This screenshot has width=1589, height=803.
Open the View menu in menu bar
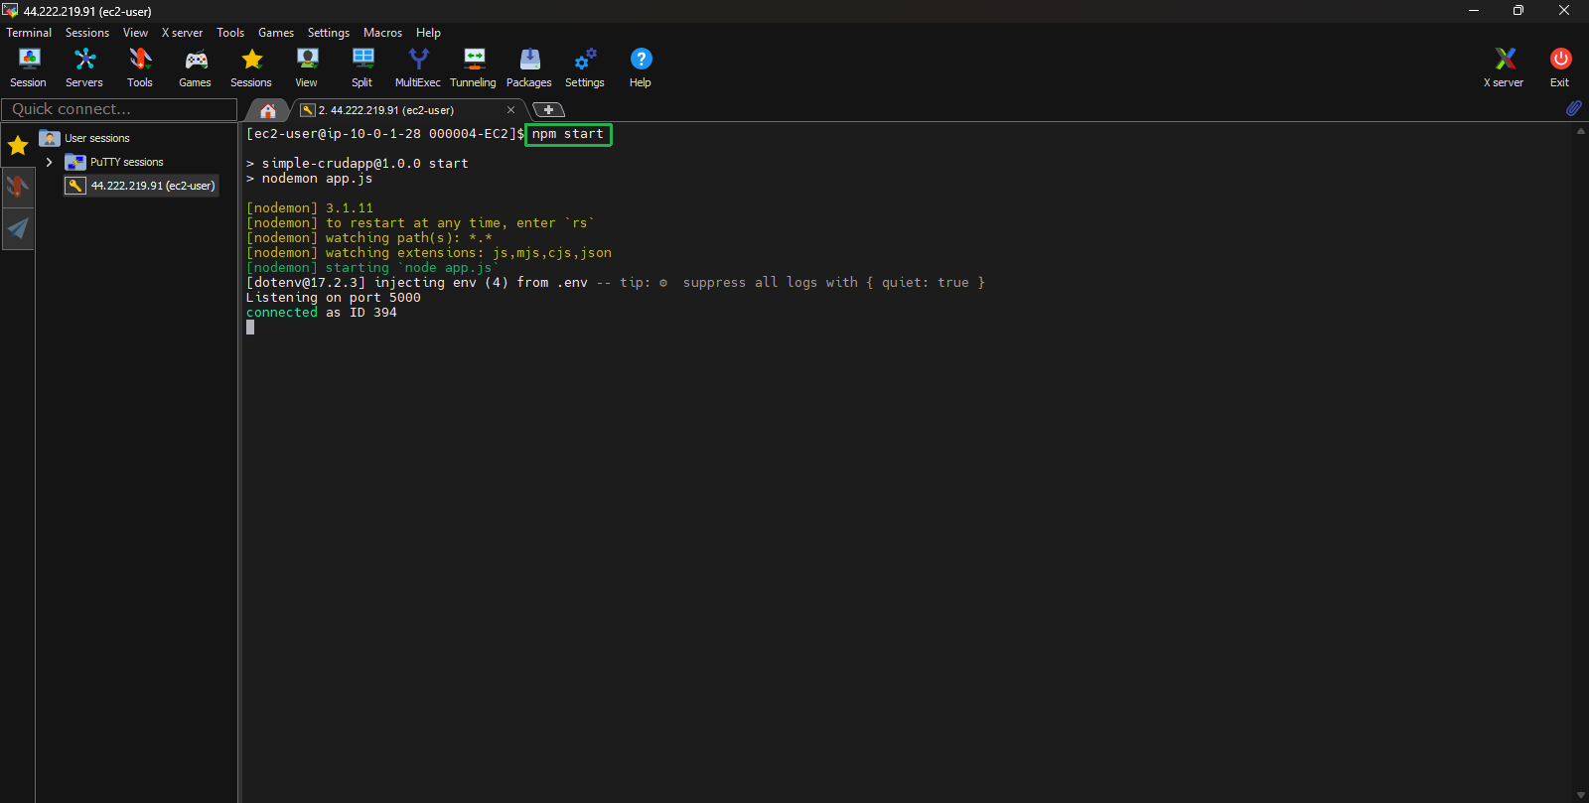click(135, 33)
